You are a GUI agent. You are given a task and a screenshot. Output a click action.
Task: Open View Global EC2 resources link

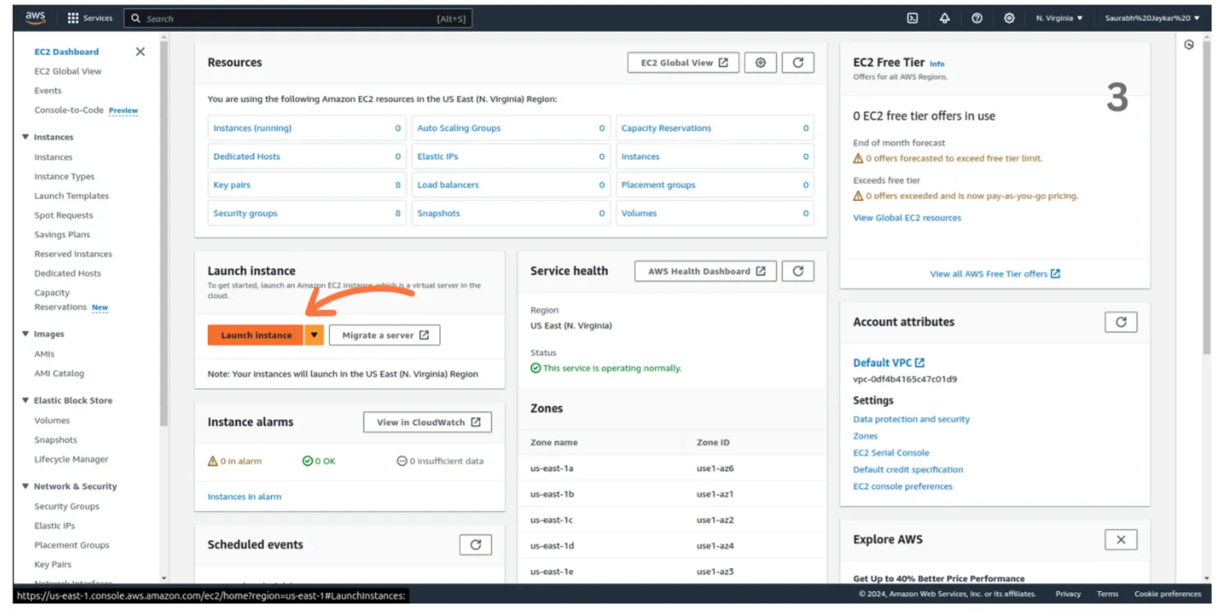tap(907, 218)
